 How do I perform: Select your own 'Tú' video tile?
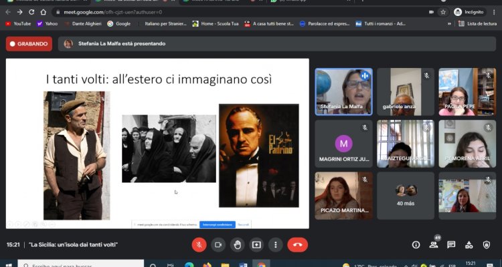click(467, 196)
